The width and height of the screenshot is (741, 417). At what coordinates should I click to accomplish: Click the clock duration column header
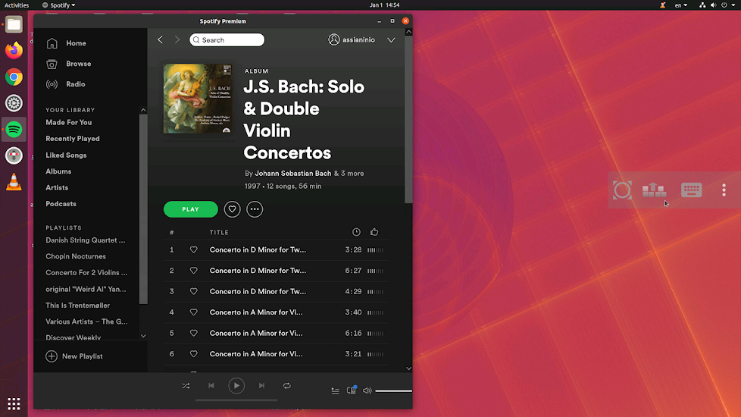(356, 232)
